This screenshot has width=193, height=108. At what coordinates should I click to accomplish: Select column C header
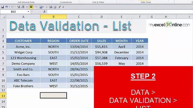pyautogui.click(x=79, y=17)
